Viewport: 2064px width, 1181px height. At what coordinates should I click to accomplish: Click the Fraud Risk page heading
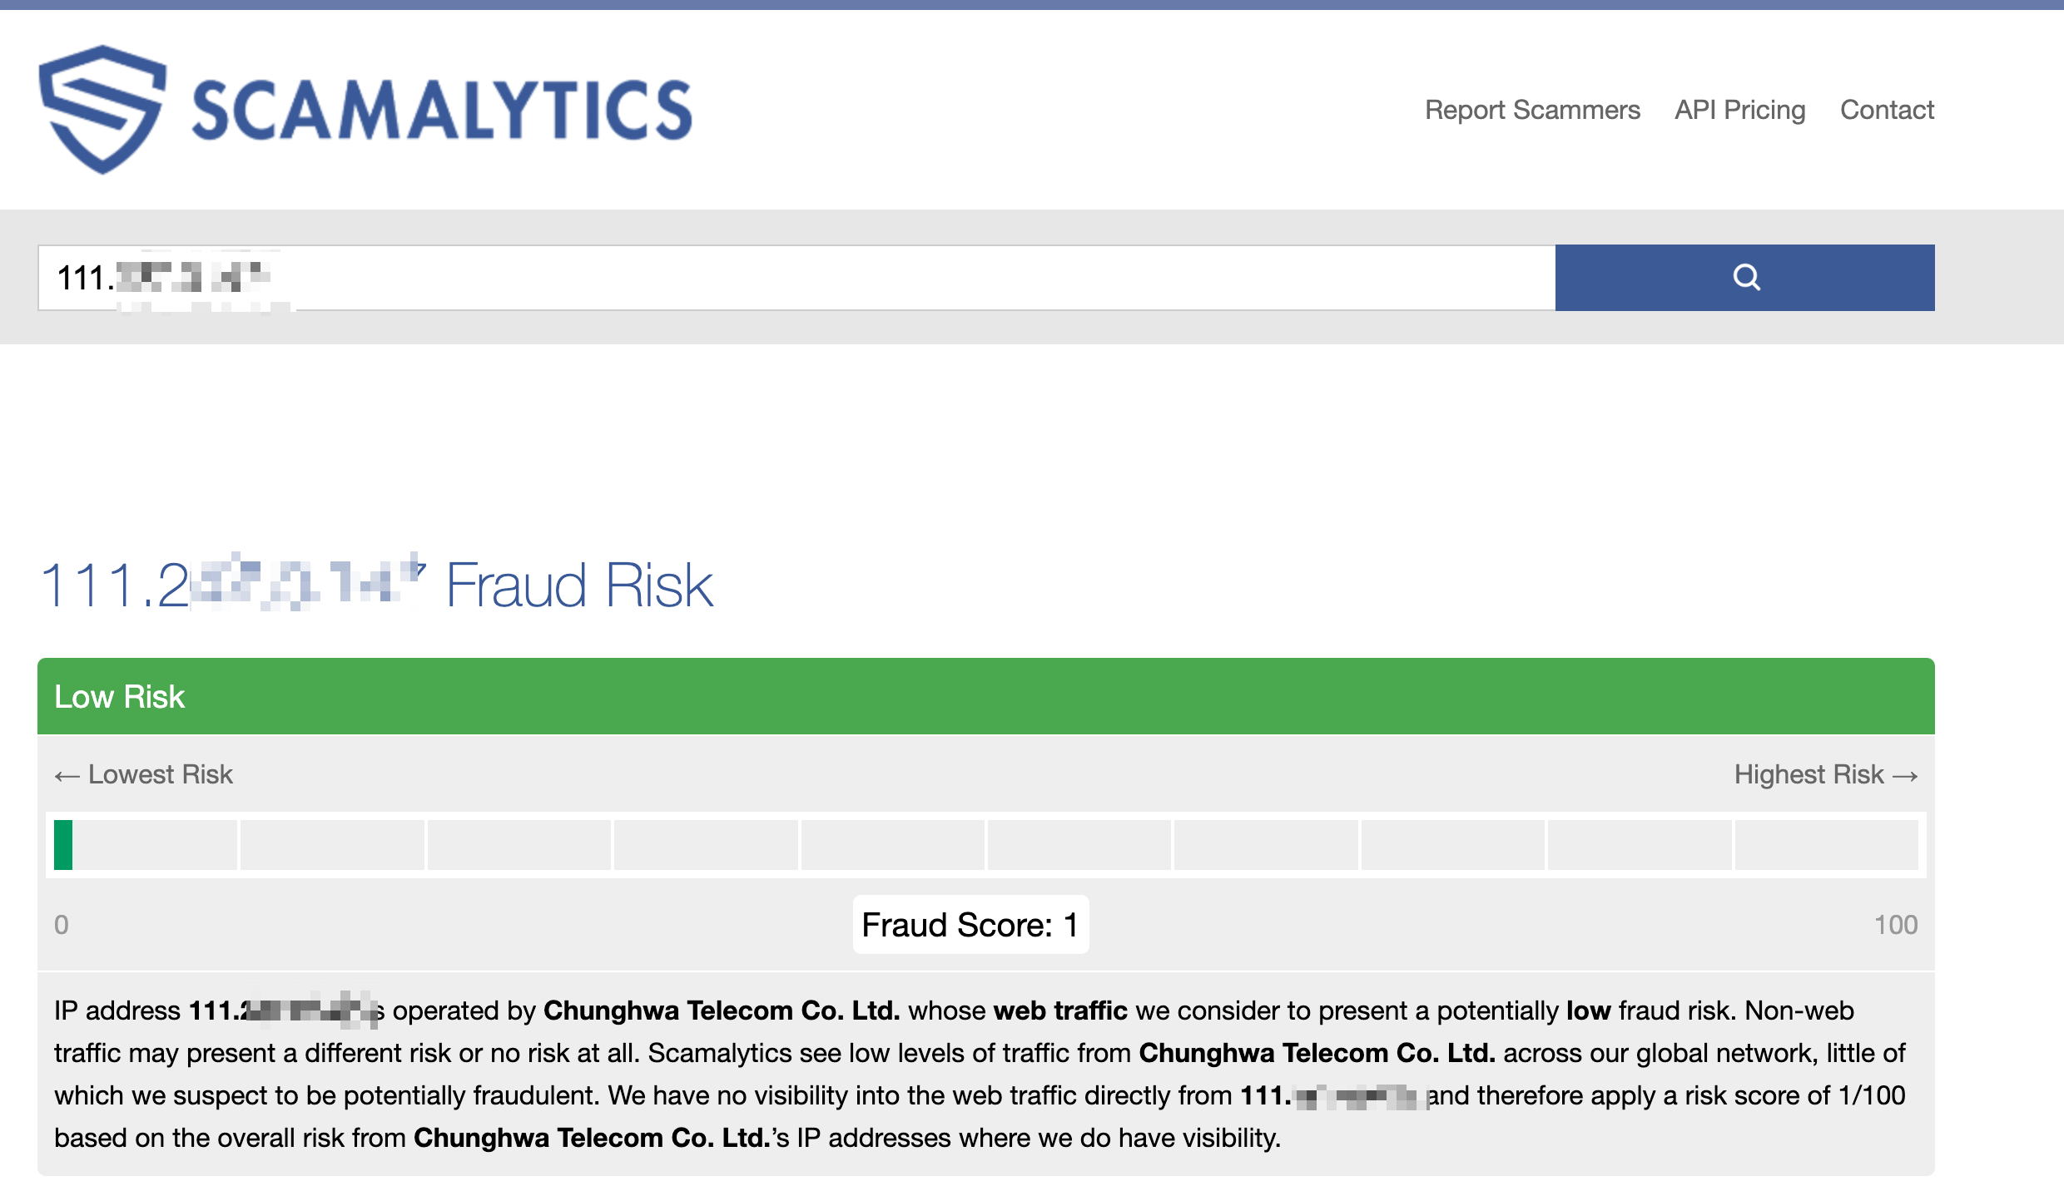pyautogui.click(x=579, y=586)
